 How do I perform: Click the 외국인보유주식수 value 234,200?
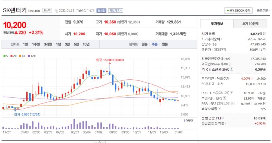tap(260, 64)
